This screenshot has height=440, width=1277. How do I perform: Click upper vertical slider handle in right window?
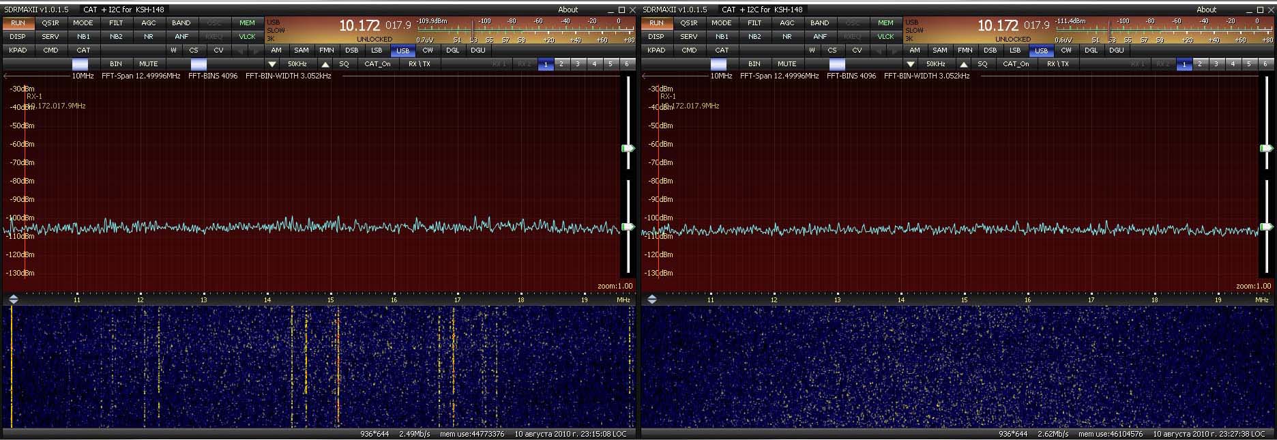coord(1266,148)
